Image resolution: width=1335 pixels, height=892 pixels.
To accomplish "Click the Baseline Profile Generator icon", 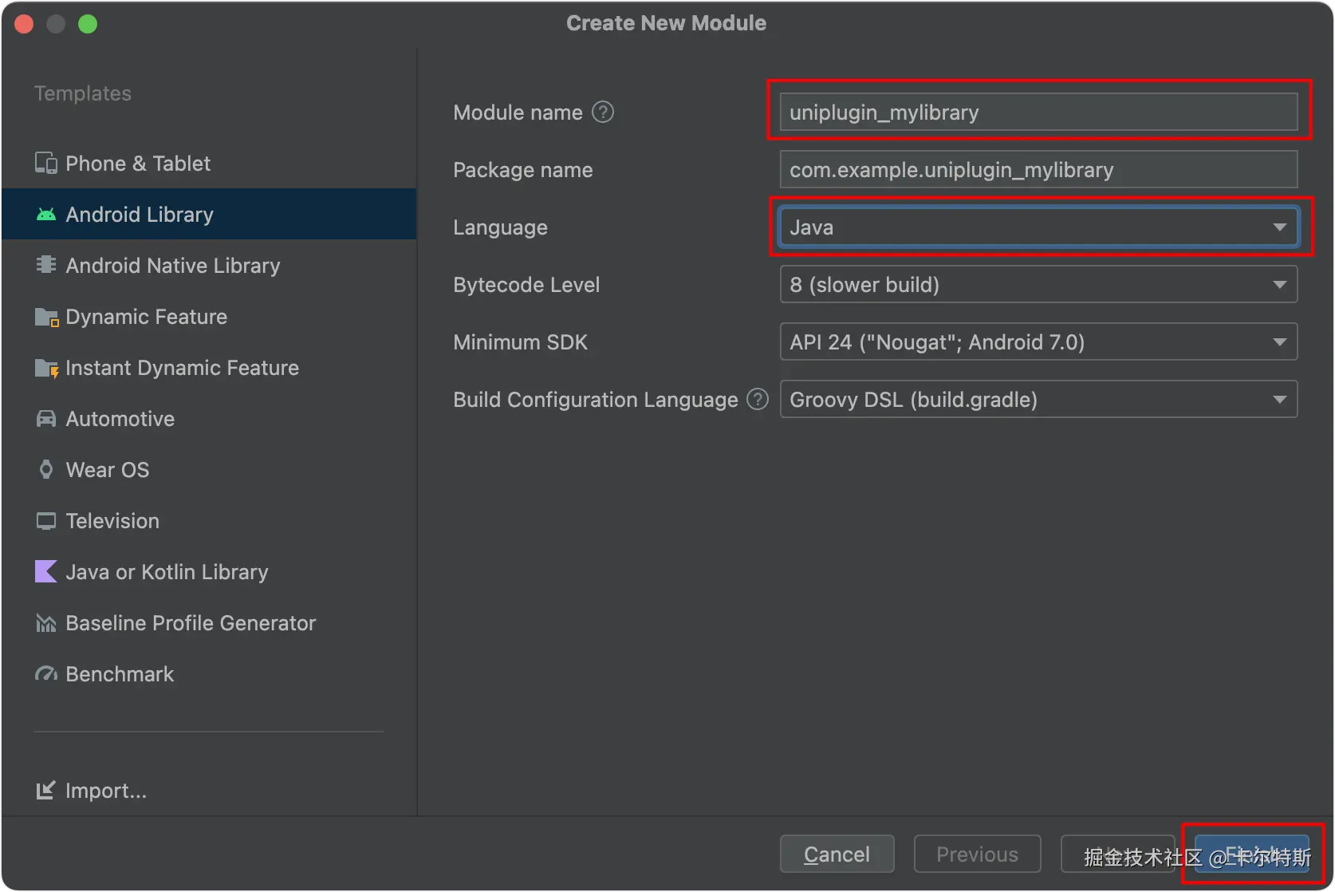I will click(46, 623).
